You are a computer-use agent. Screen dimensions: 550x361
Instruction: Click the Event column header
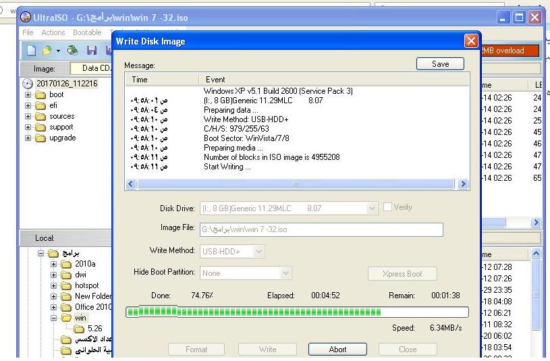pyautogui.click(x=334, y=80)
